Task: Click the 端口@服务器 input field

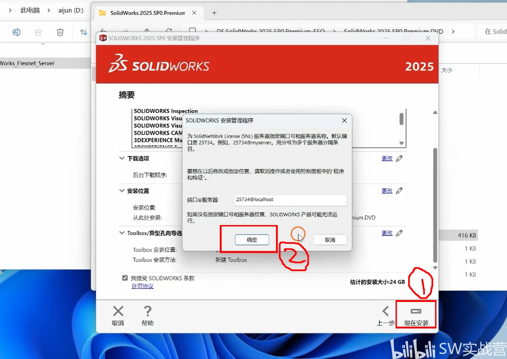Action: (291, 199)
